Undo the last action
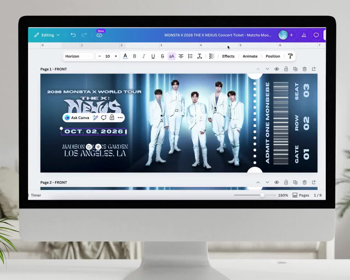This screenshot has width=350, height=280. coord(73,35)
